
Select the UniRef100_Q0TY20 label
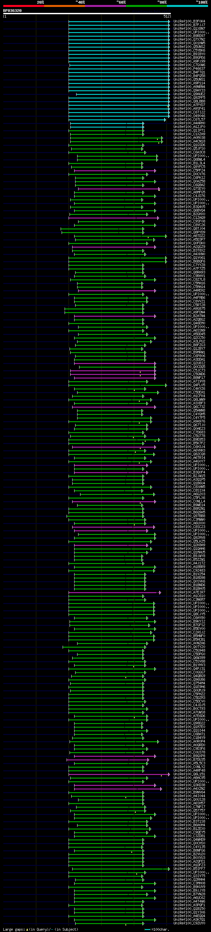pyautogui.click(x=189, y=647)
